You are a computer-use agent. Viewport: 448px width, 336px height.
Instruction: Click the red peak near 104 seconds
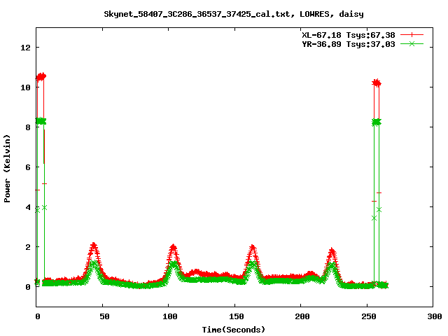pos(173,247)
